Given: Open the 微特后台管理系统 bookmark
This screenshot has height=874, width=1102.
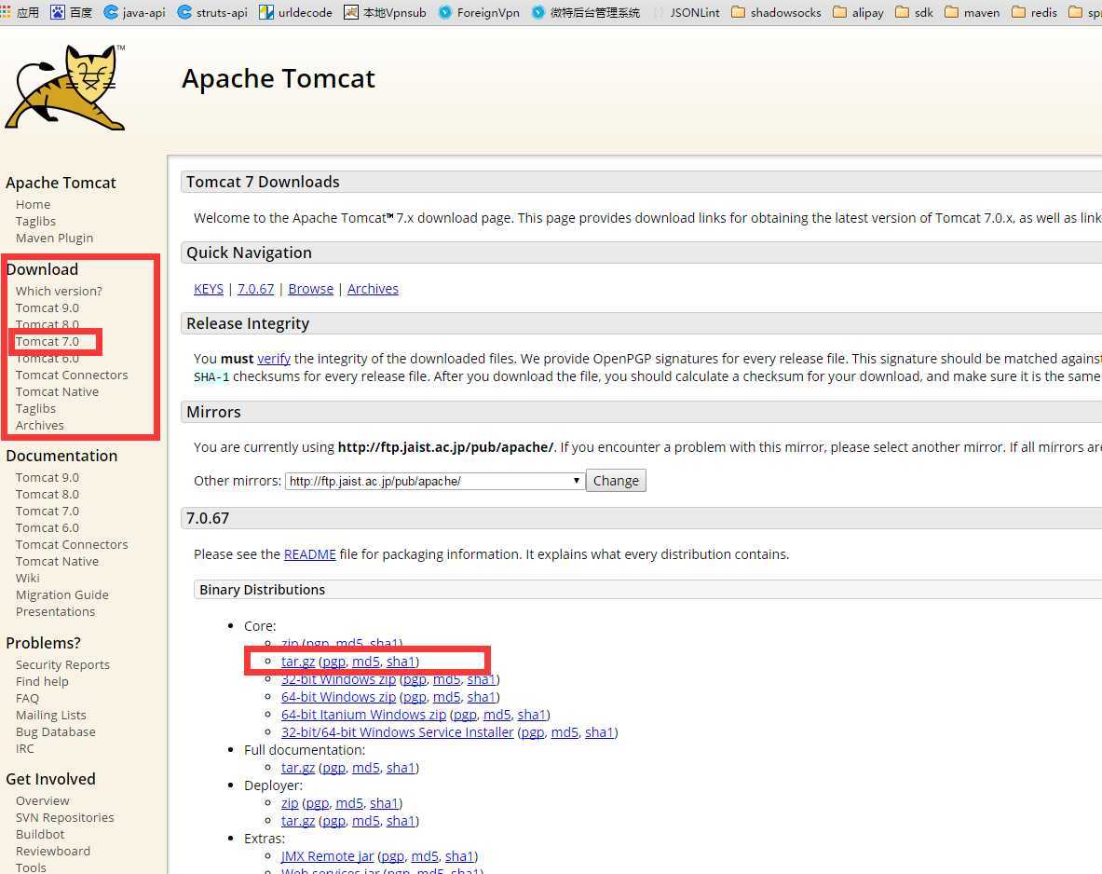Looking at the screenshot, I should (x=585, y=12).
